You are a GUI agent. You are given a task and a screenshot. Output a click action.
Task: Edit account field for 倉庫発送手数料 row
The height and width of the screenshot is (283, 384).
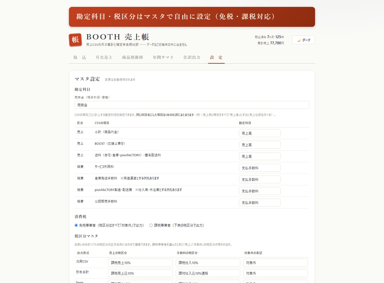(x=259, y=180)
